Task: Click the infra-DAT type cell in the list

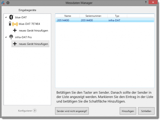Action: 114,20
